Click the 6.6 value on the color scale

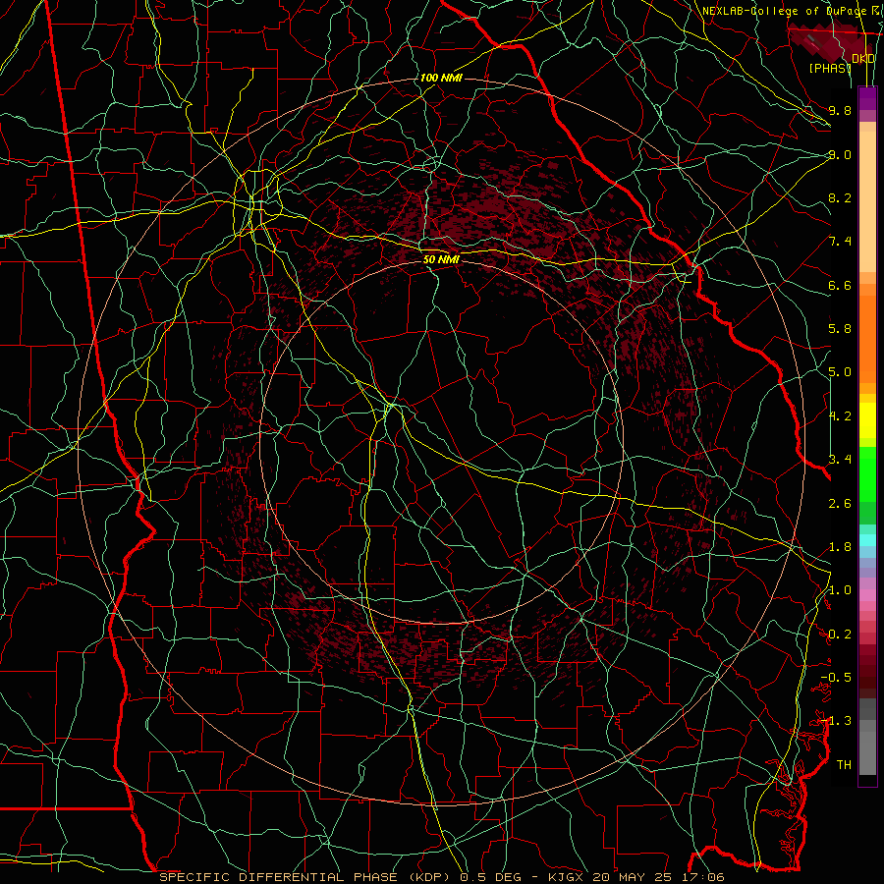click(840, 285)
